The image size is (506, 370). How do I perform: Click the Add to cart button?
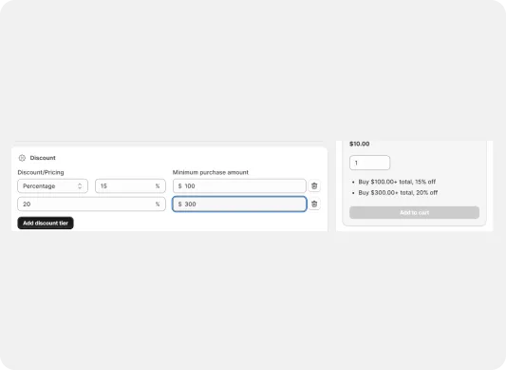414,212
